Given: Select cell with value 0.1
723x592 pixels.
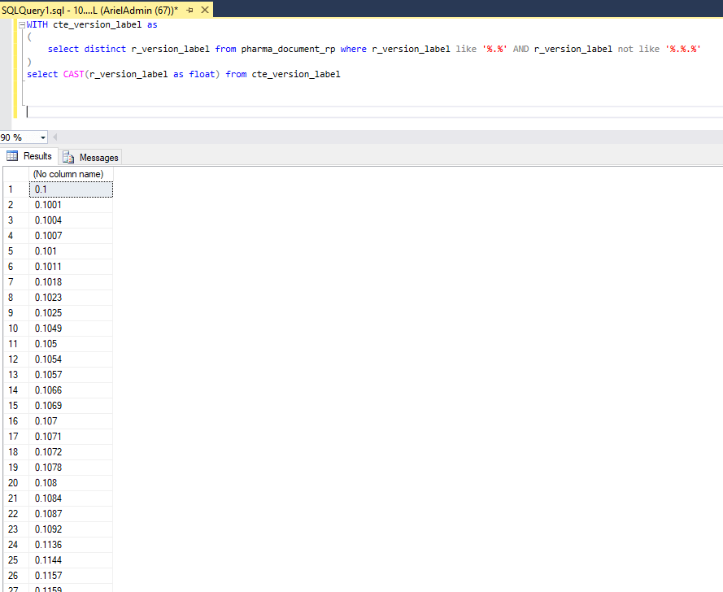Looking at the screenshot, I should click(x=71, y=189).
